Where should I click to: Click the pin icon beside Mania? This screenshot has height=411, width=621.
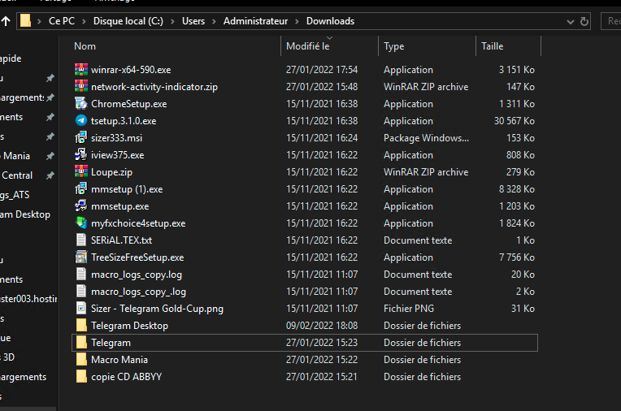50,156
